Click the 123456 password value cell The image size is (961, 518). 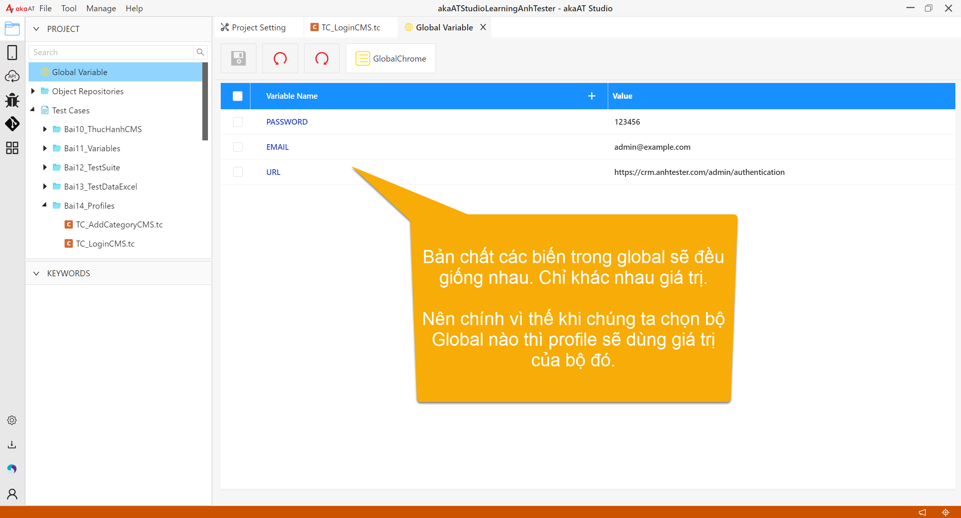pyautogui.click(x=627, y=122)
